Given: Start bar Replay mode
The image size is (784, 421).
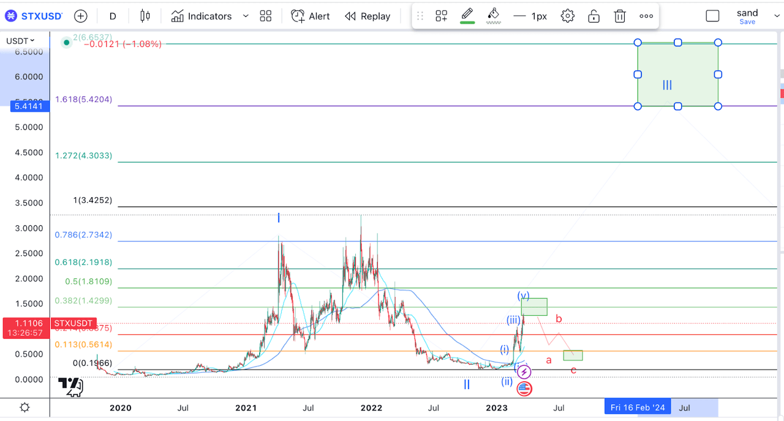Looking at the screenshot, I should 367,16.
